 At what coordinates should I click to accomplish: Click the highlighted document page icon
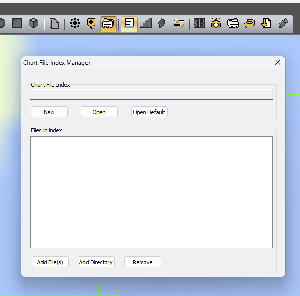pyautogui.click(x=129, y=24)
